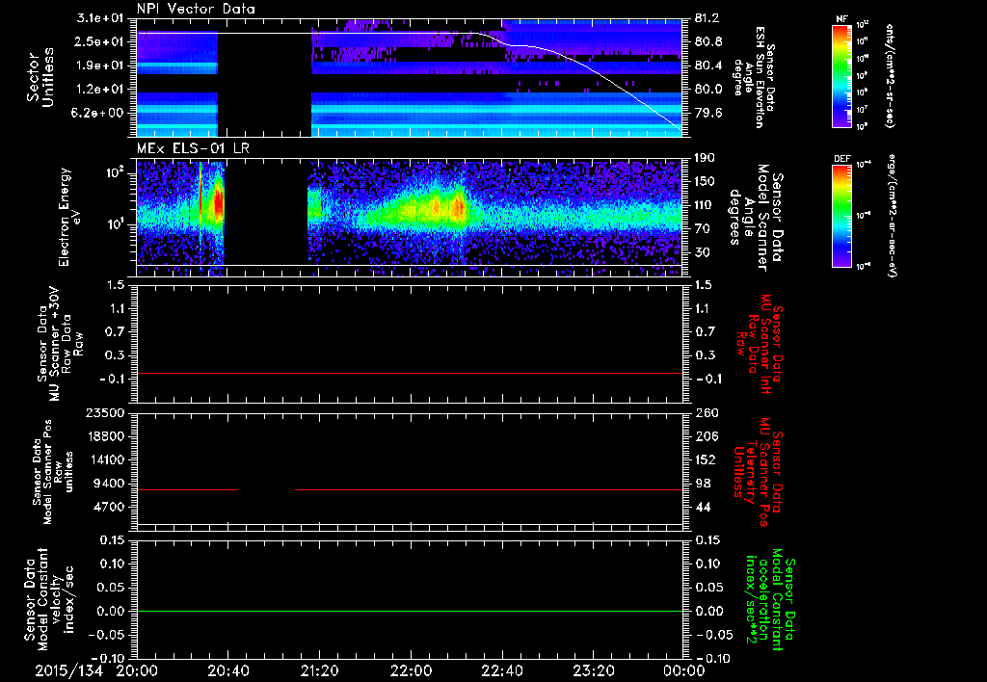Click the '22:00' time tick label
Viewport: 987px width, 682px height.
[x=411, y=670]
